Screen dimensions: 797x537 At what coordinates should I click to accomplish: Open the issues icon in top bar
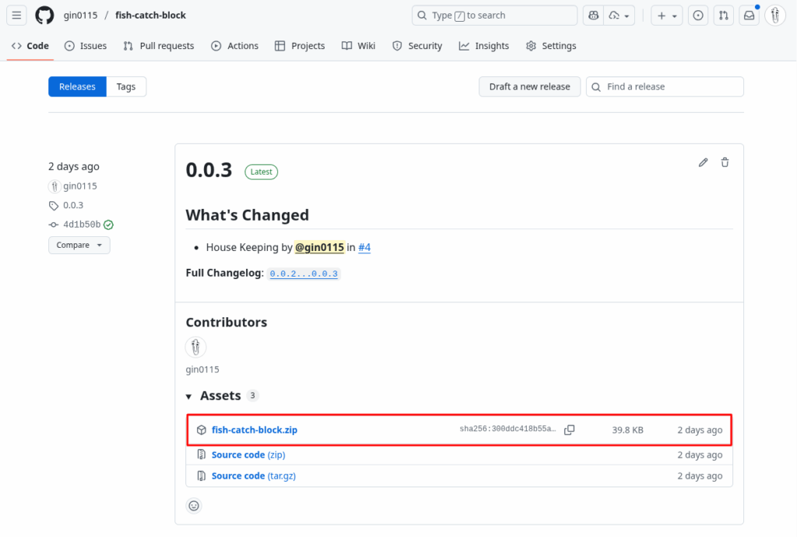[698, 16]
